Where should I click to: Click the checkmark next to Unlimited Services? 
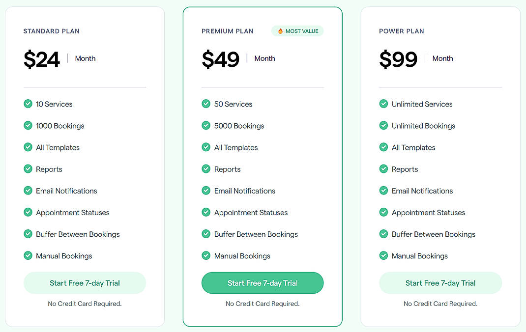pos(383,104)
